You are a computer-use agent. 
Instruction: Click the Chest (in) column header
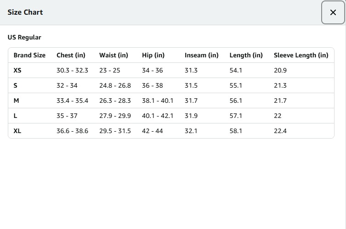point(71,55)
